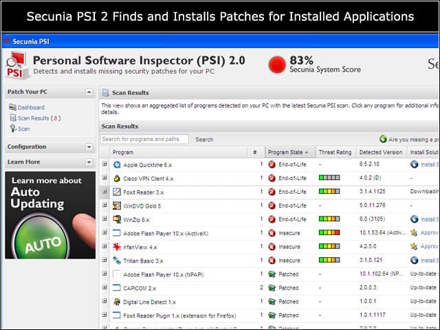Viewport: 440px width, 330px height.
Task: Open the Auto Updating promo banner
Action: click(50, 215)
